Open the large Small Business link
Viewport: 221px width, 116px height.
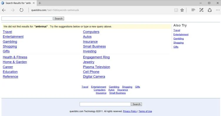(x=94, y=47)
